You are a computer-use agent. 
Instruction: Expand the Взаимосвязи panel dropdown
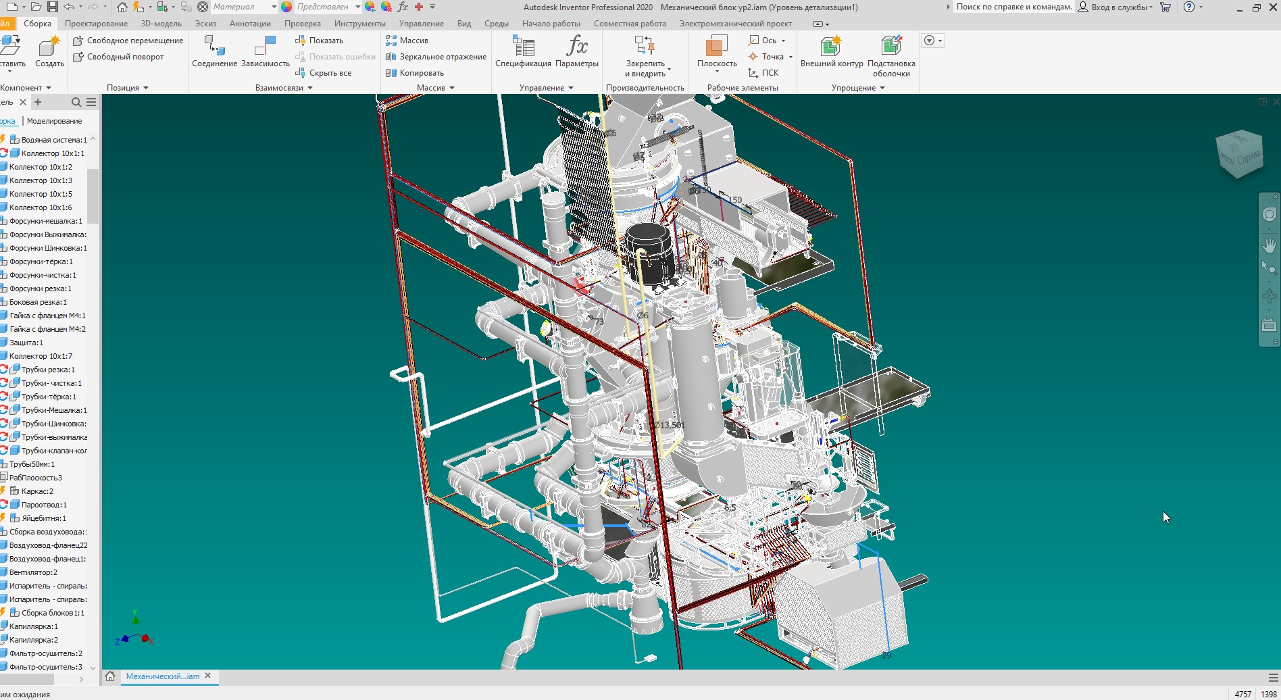point(310,88)
